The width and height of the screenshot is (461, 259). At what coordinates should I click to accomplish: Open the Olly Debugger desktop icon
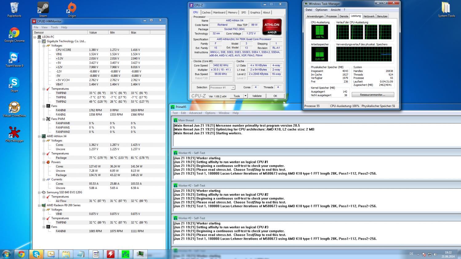click(14, 134)
